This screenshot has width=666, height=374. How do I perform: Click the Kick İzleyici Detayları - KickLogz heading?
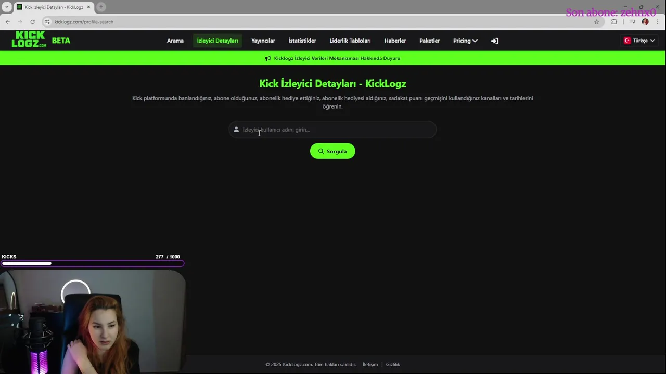[332, 83]
